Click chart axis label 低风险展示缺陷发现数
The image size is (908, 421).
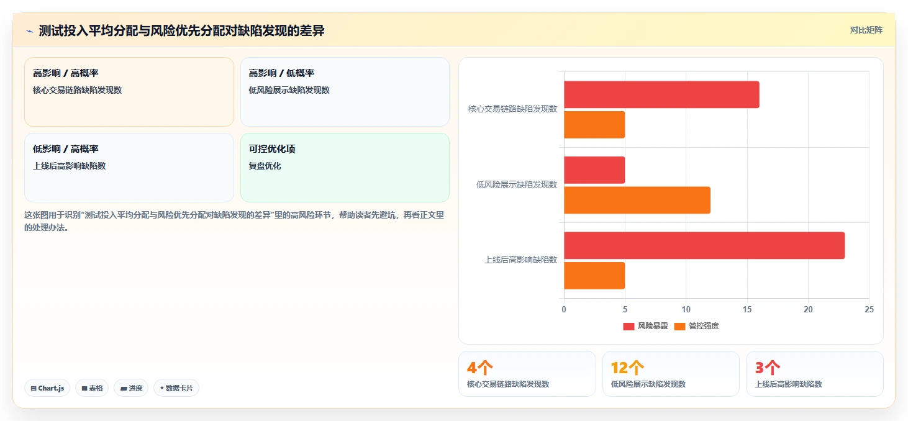(517, 184)
